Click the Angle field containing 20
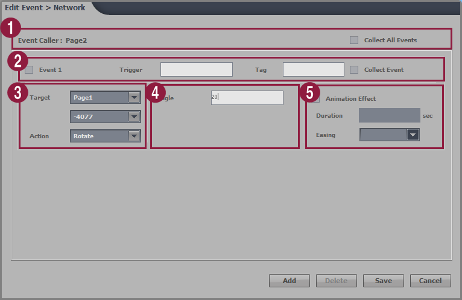 pyautogui.click(x=247, y=98)
